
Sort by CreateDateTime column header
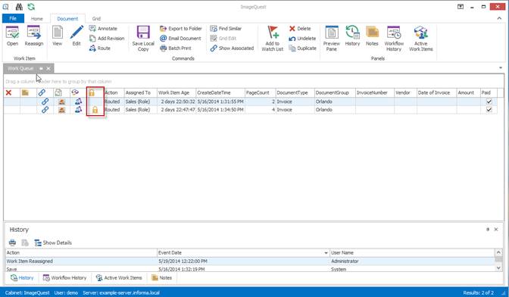[x=220, y=93]
